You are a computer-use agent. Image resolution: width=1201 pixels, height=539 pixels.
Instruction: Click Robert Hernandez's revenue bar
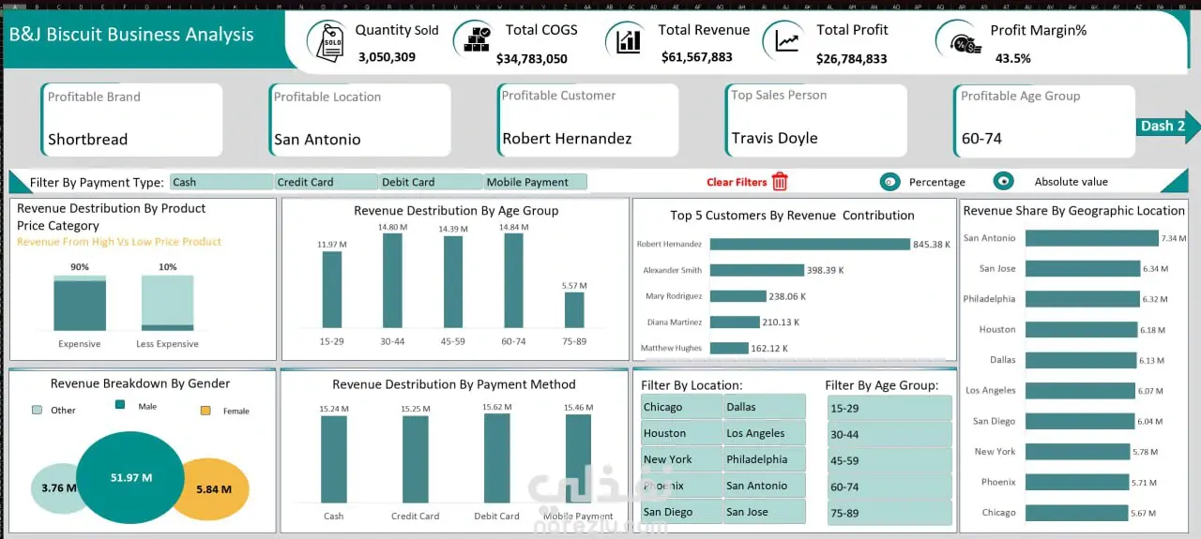tap(810, 244)
